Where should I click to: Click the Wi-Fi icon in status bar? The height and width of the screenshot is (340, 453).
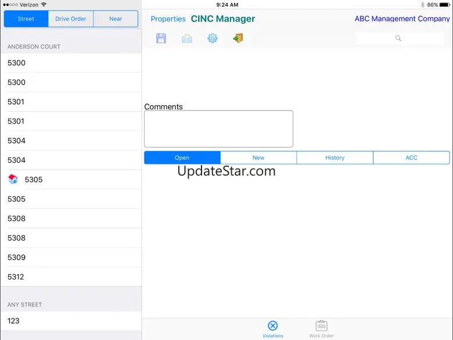(x=44, y=5)
